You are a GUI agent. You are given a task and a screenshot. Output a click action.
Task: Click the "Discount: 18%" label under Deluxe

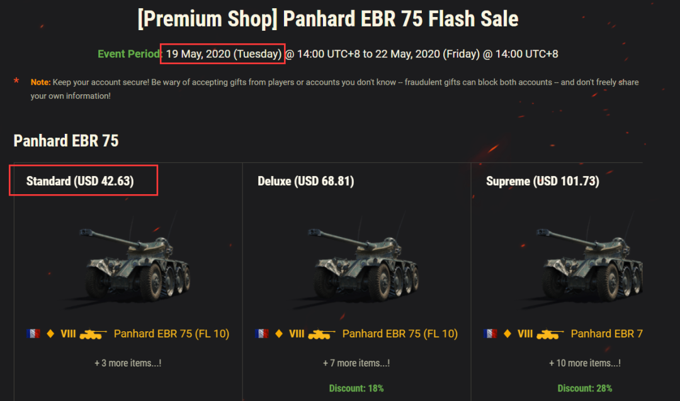356,388
